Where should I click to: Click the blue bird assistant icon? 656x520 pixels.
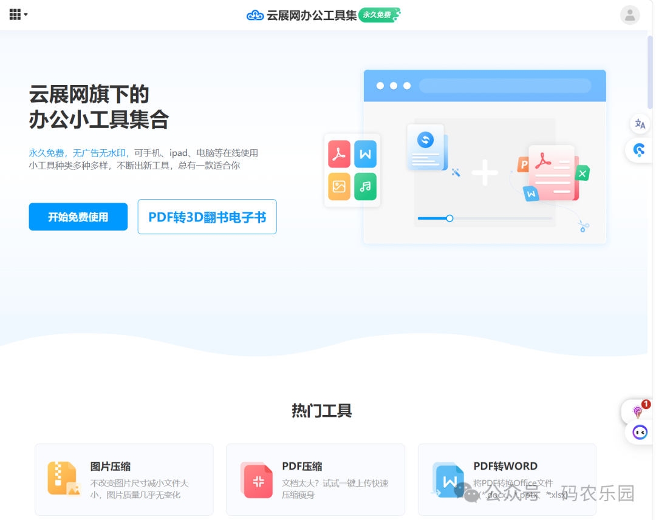tap(638, 150)
